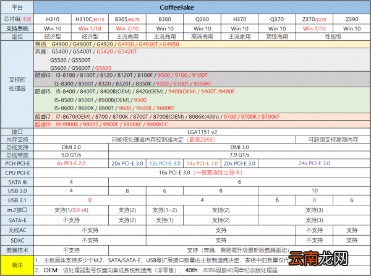Click the 定位 row label
371x276 pixels.
click(x=17, y=37)
